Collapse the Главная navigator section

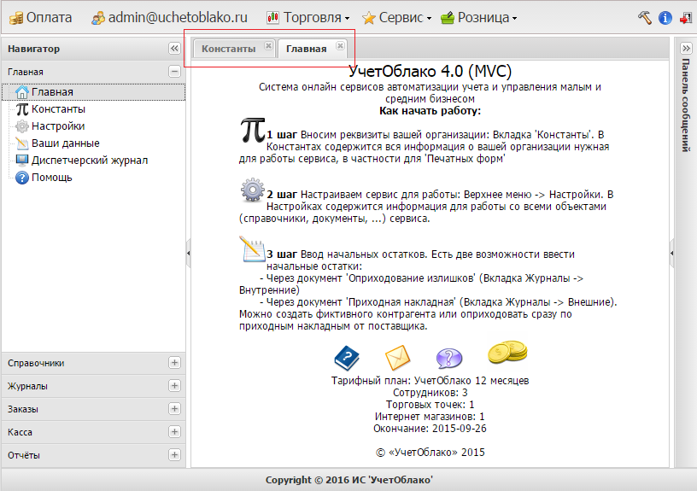pyautogui.click(x=175, y=72)
